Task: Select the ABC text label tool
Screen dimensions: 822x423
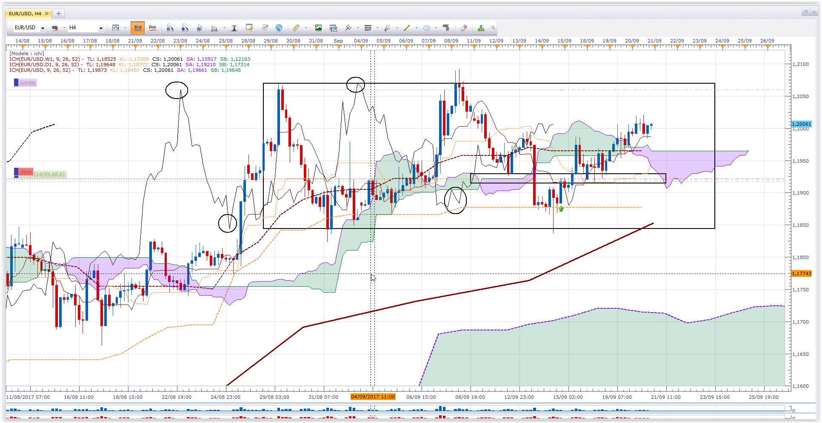Action: (x=446, y=28)
